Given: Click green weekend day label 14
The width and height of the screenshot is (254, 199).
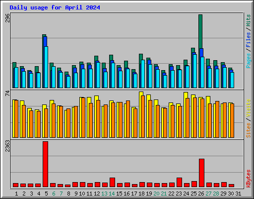Looking at the screenshot, I should click(112, 194).
